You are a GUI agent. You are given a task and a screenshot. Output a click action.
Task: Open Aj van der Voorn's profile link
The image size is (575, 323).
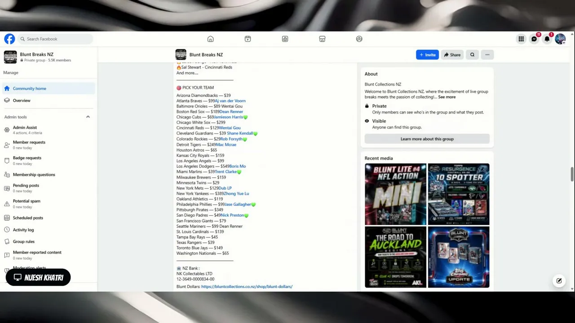[230, 101]
